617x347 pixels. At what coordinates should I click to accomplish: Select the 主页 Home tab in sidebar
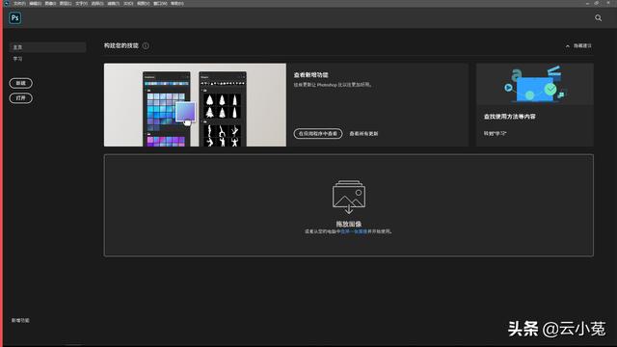pyautogui.click(x=47, y=47)
